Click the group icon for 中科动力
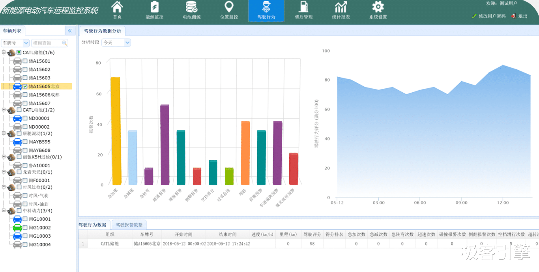Viewport: 539px width, 272px height. (11, 211)
